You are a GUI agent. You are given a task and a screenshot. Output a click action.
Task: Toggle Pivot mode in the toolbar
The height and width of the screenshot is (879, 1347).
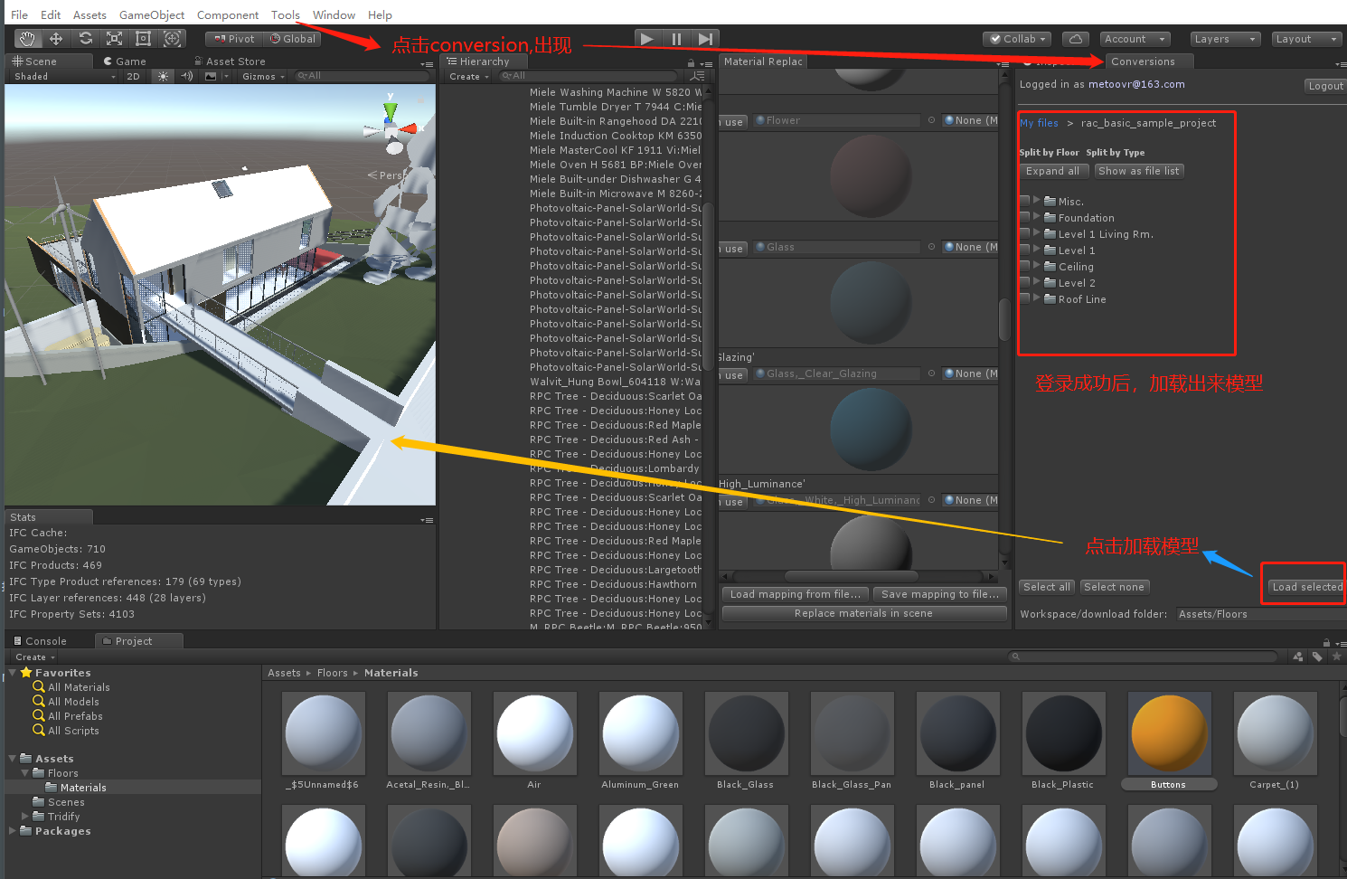pos(232,38)
